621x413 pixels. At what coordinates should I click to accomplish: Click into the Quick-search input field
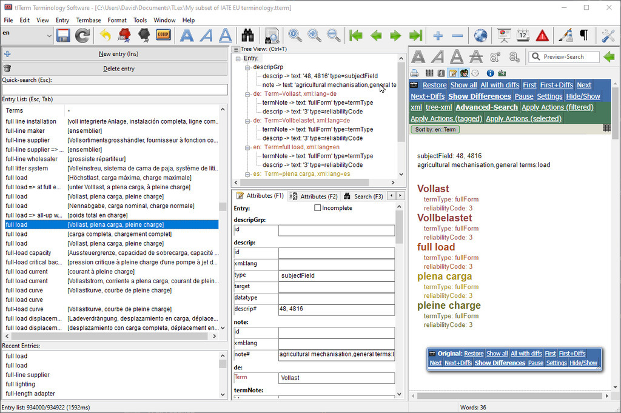(115, 90)
